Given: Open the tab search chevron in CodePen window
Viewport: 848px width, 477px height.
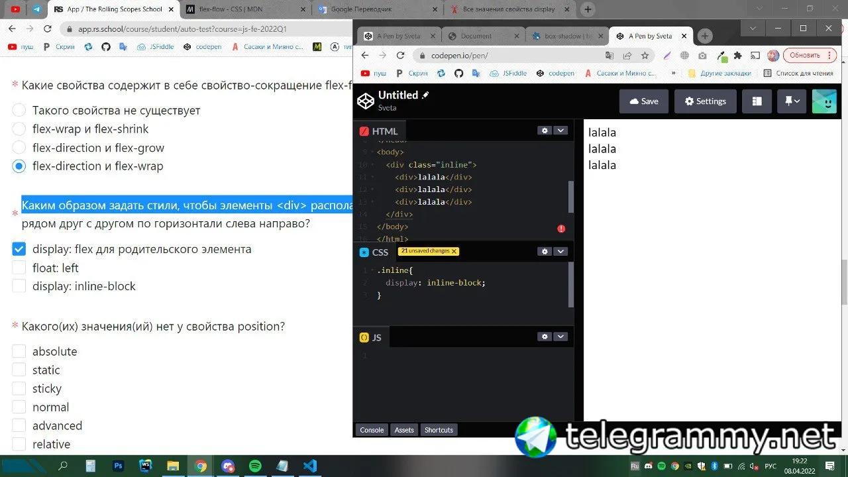Looking at the screenshot, I should 753,28.
